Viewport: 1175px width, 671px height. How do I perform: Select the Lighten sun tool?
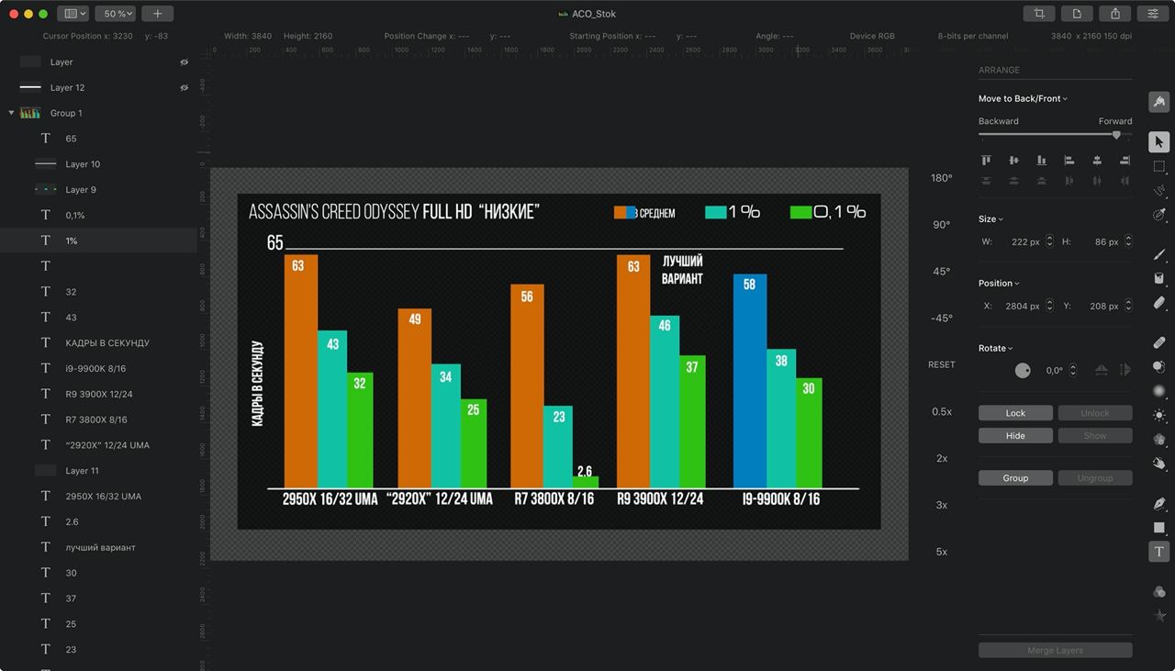(1158, 415)
